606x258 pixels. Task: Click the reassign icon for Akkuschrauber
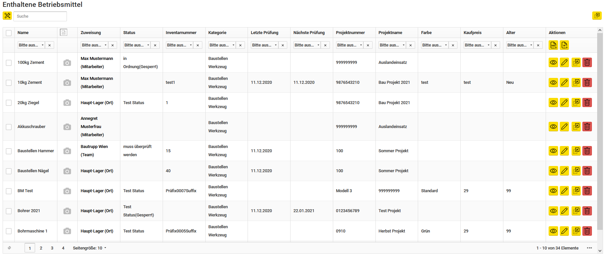tap(576, 126)
